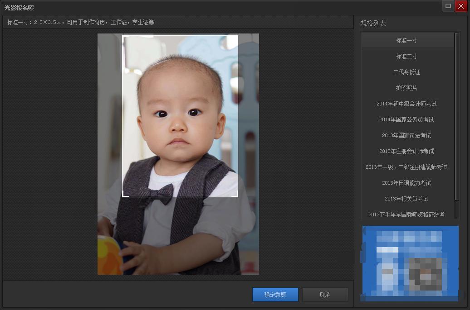Pick 2013下半年全国教师资格证统考 at list bottom
The width and height of the screenshot is (470, 310).
tap(406, 214)
